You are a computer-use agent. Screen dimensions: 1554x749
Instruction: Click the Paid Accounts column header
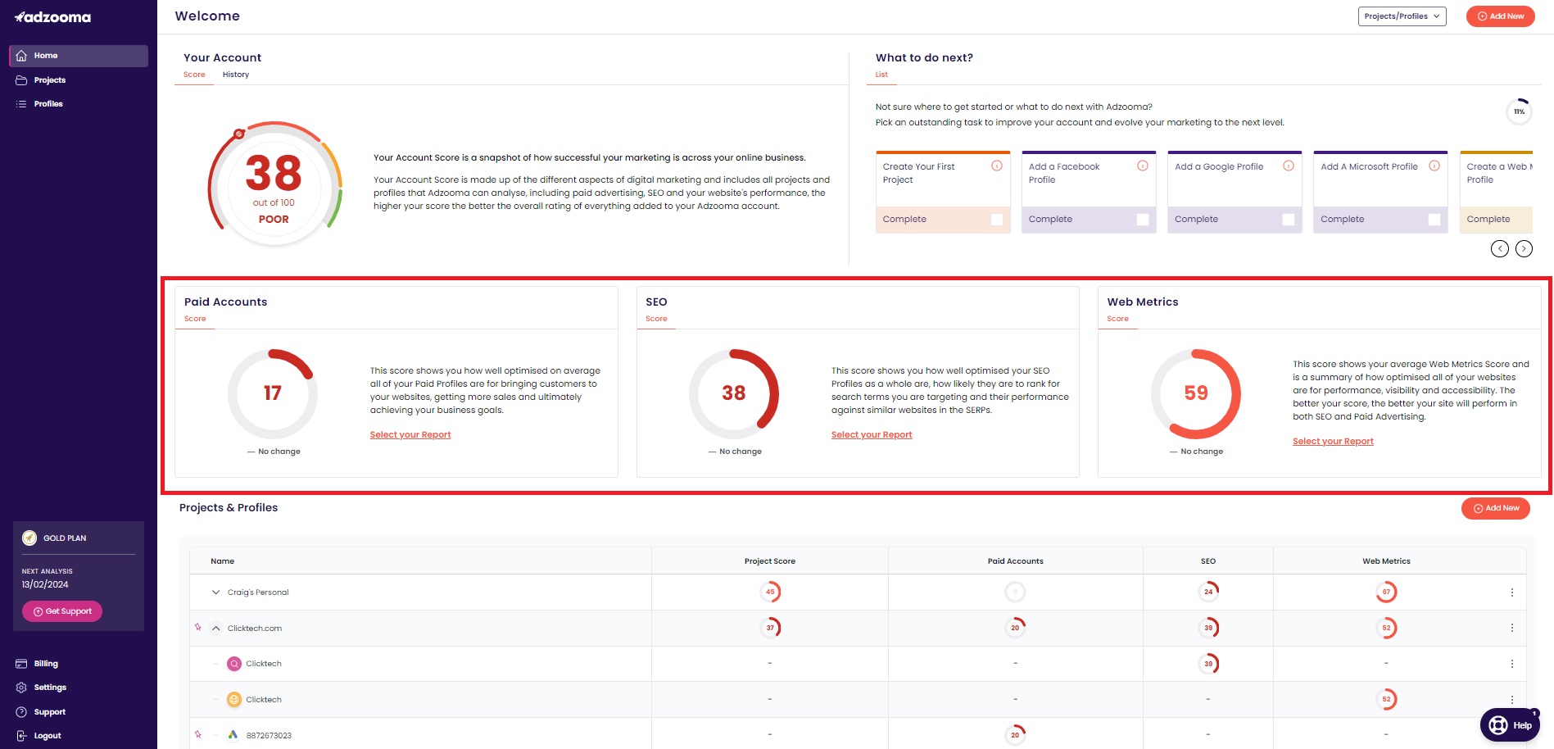point(1016,561)
